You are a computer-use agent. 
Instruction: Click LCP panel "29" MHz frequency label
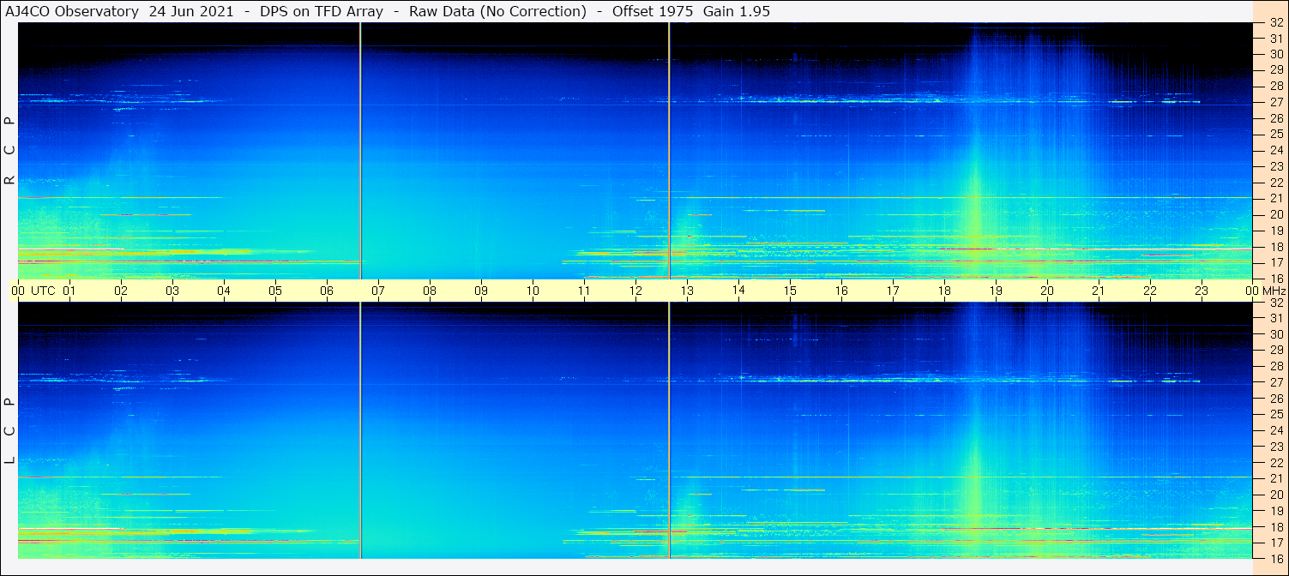point(1275,350)
